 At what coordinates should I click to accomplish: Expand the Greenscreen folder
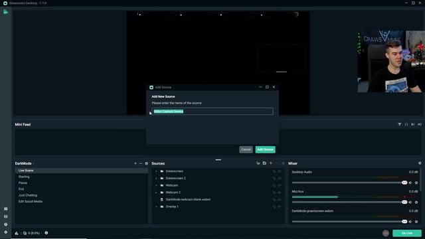click(x=156, y=171)
